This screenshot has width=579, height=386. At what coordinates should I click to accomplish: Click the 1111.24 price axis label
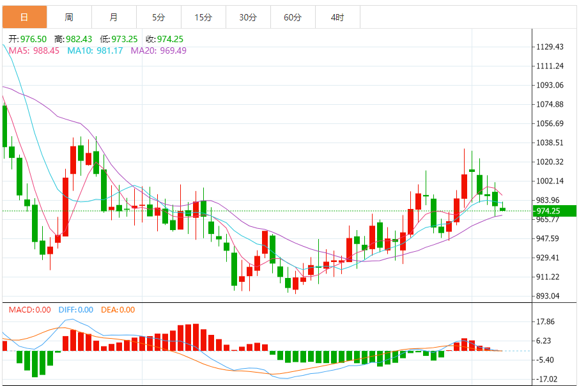(550, 66)
